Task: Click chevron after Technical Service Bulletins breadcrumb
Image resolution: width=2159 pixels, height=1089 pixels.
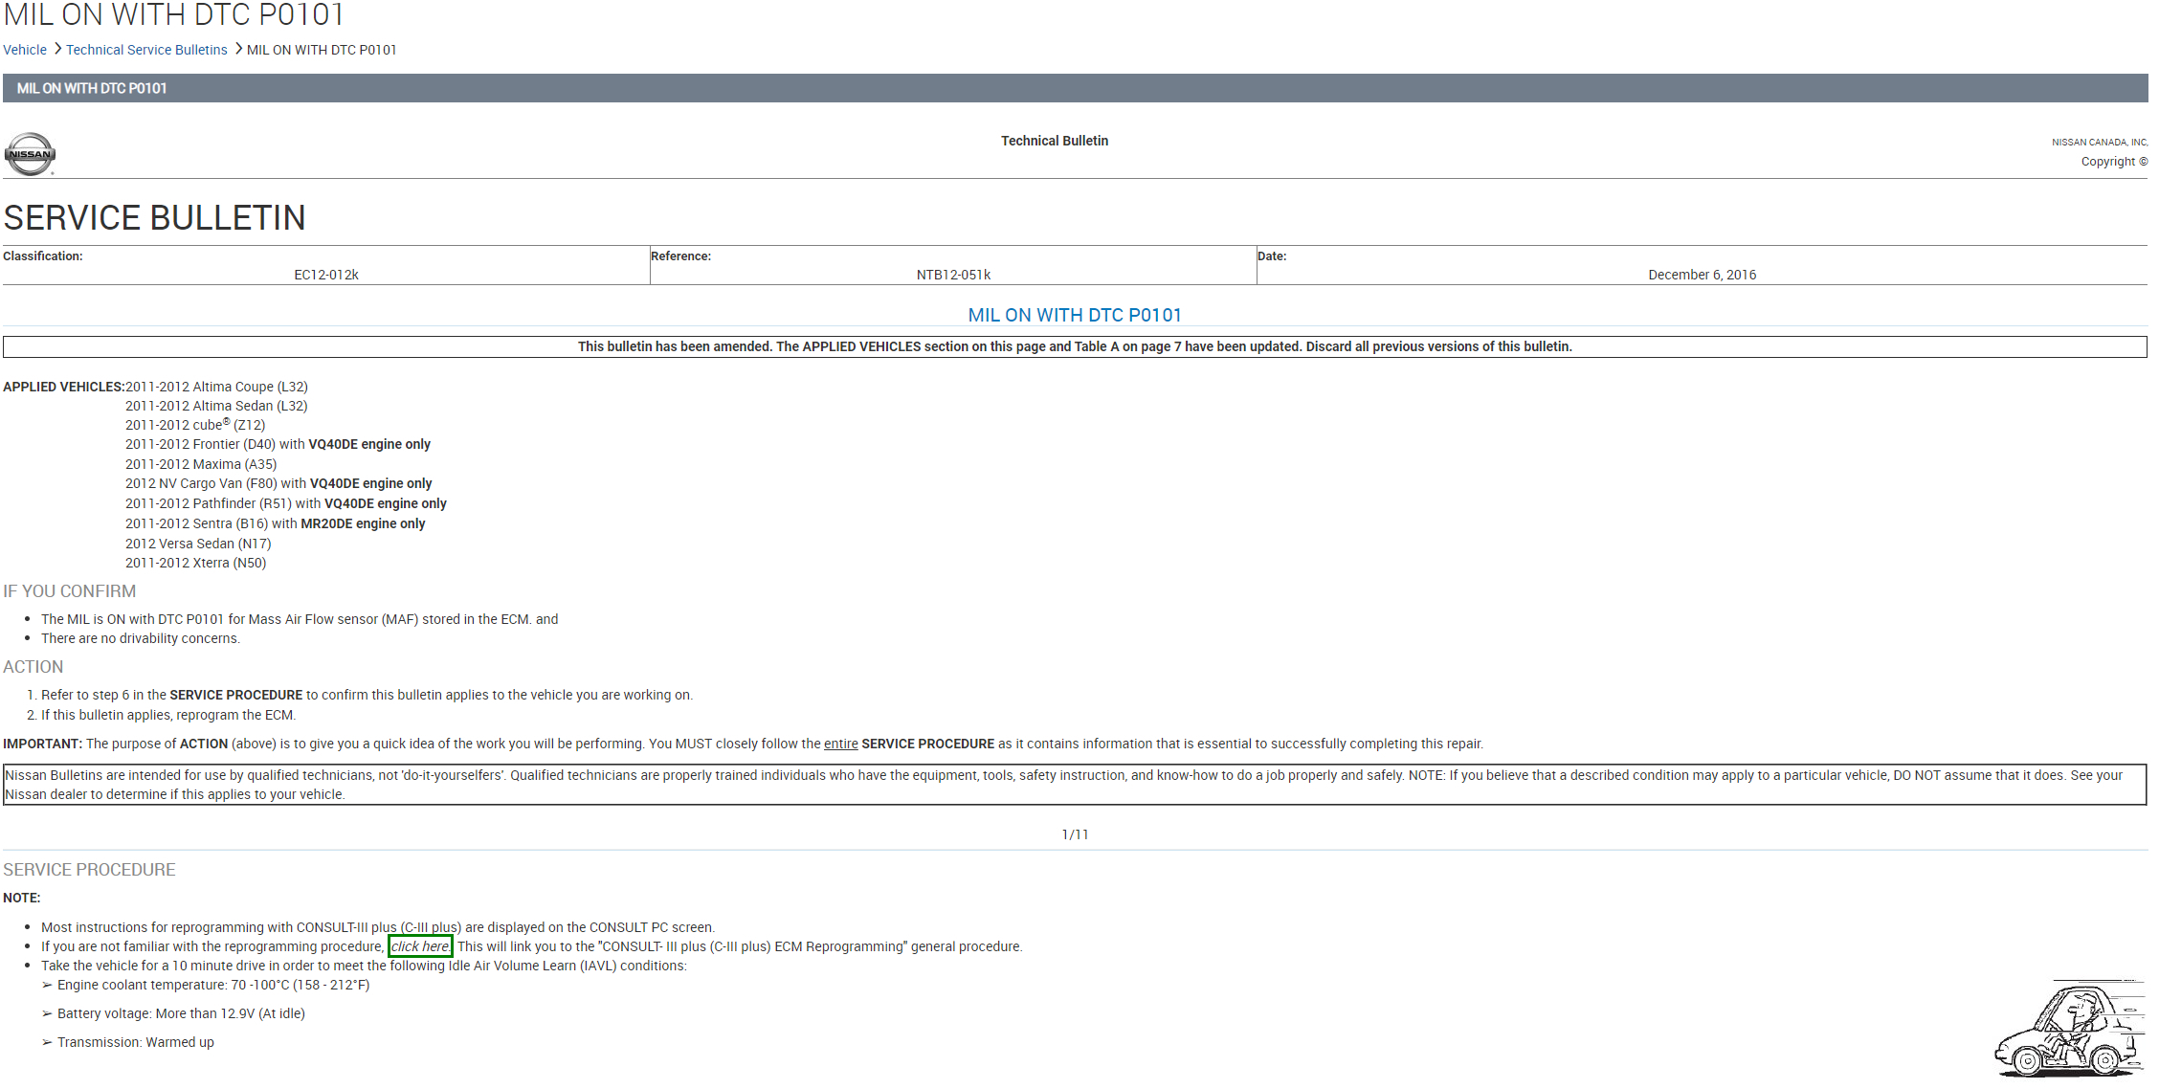Action: point(238,49)
